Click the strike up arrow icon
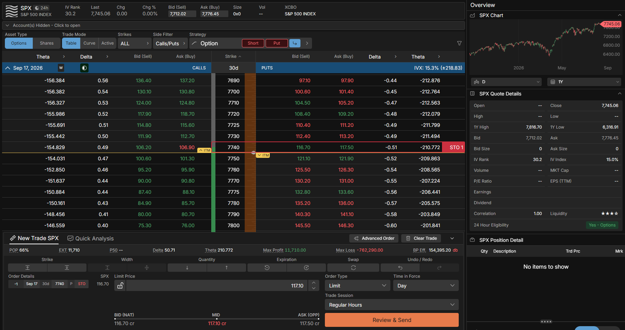 (x=28, y=268)
